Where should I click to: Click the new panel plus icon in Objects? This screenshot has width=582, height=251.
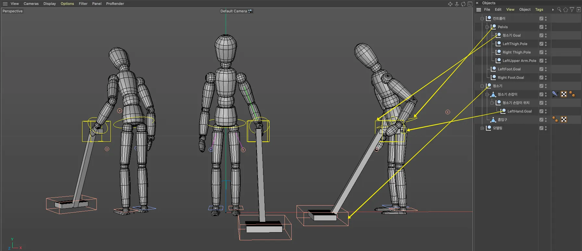578,10
